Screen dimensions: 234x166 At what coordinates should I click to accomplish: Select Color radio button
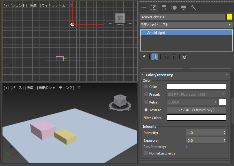click(x=146, y=86)
